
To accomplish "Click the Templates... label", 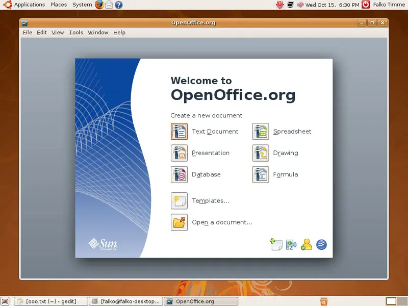I will coord(211,200).
